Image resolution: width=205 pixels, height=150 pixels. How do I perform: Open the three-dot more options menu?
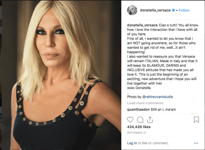pos(196,143)
